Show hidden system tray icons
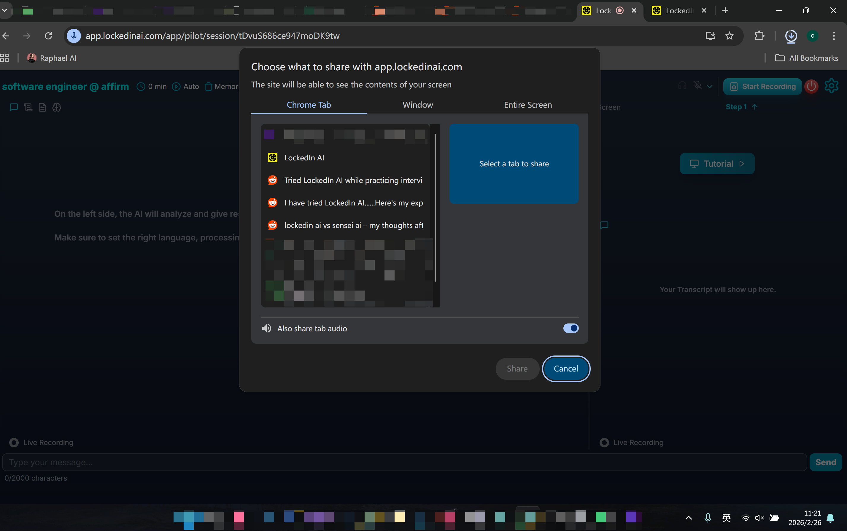Screen dimensions: 847x531 pyautogui.click(x=689, y=518)
